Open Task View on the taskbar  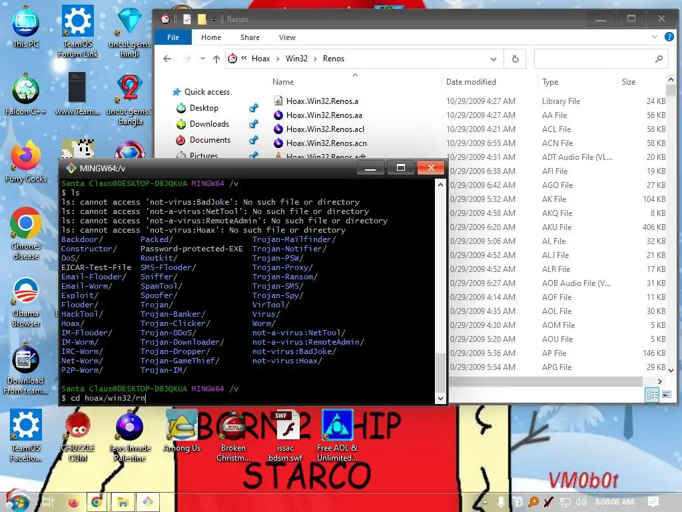(x=48, y=502)
